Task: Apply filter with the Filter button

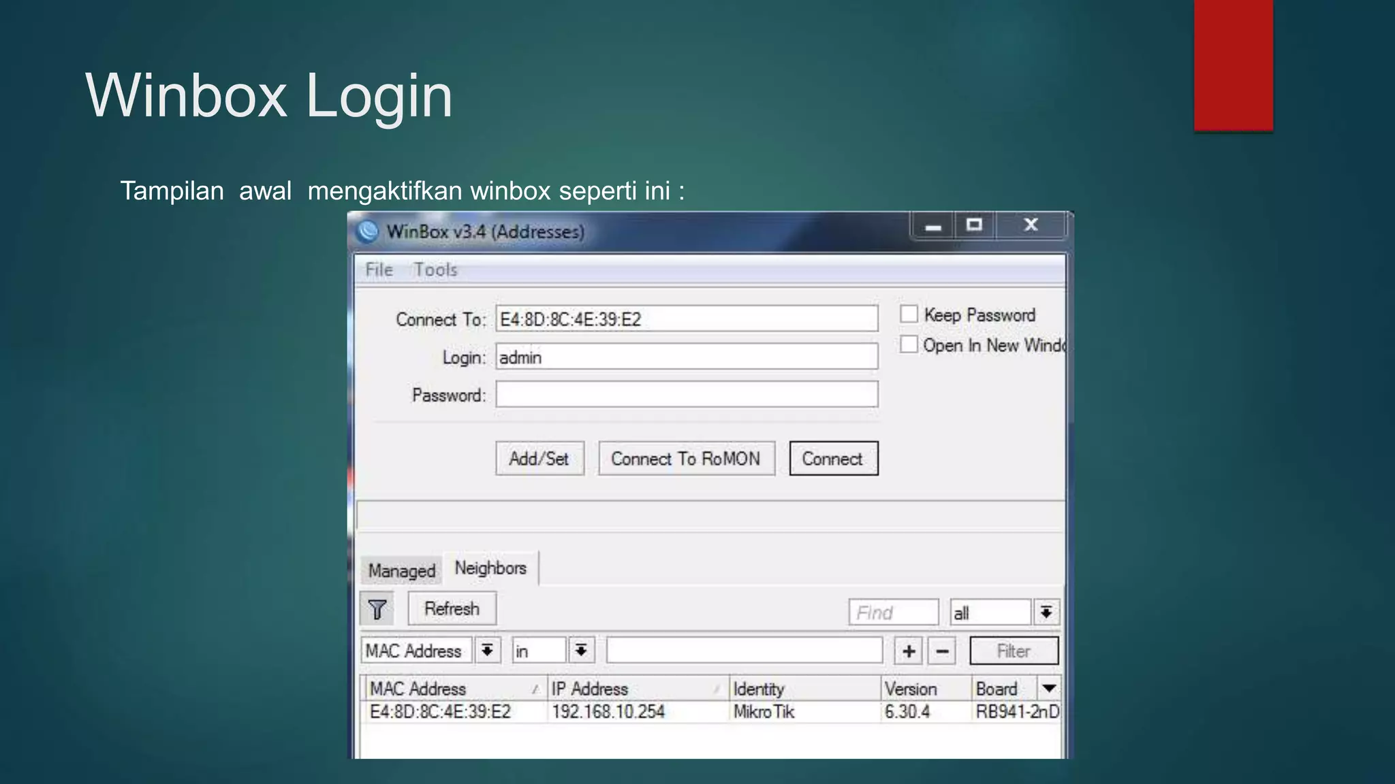Action: click(x=1014, y=651)
